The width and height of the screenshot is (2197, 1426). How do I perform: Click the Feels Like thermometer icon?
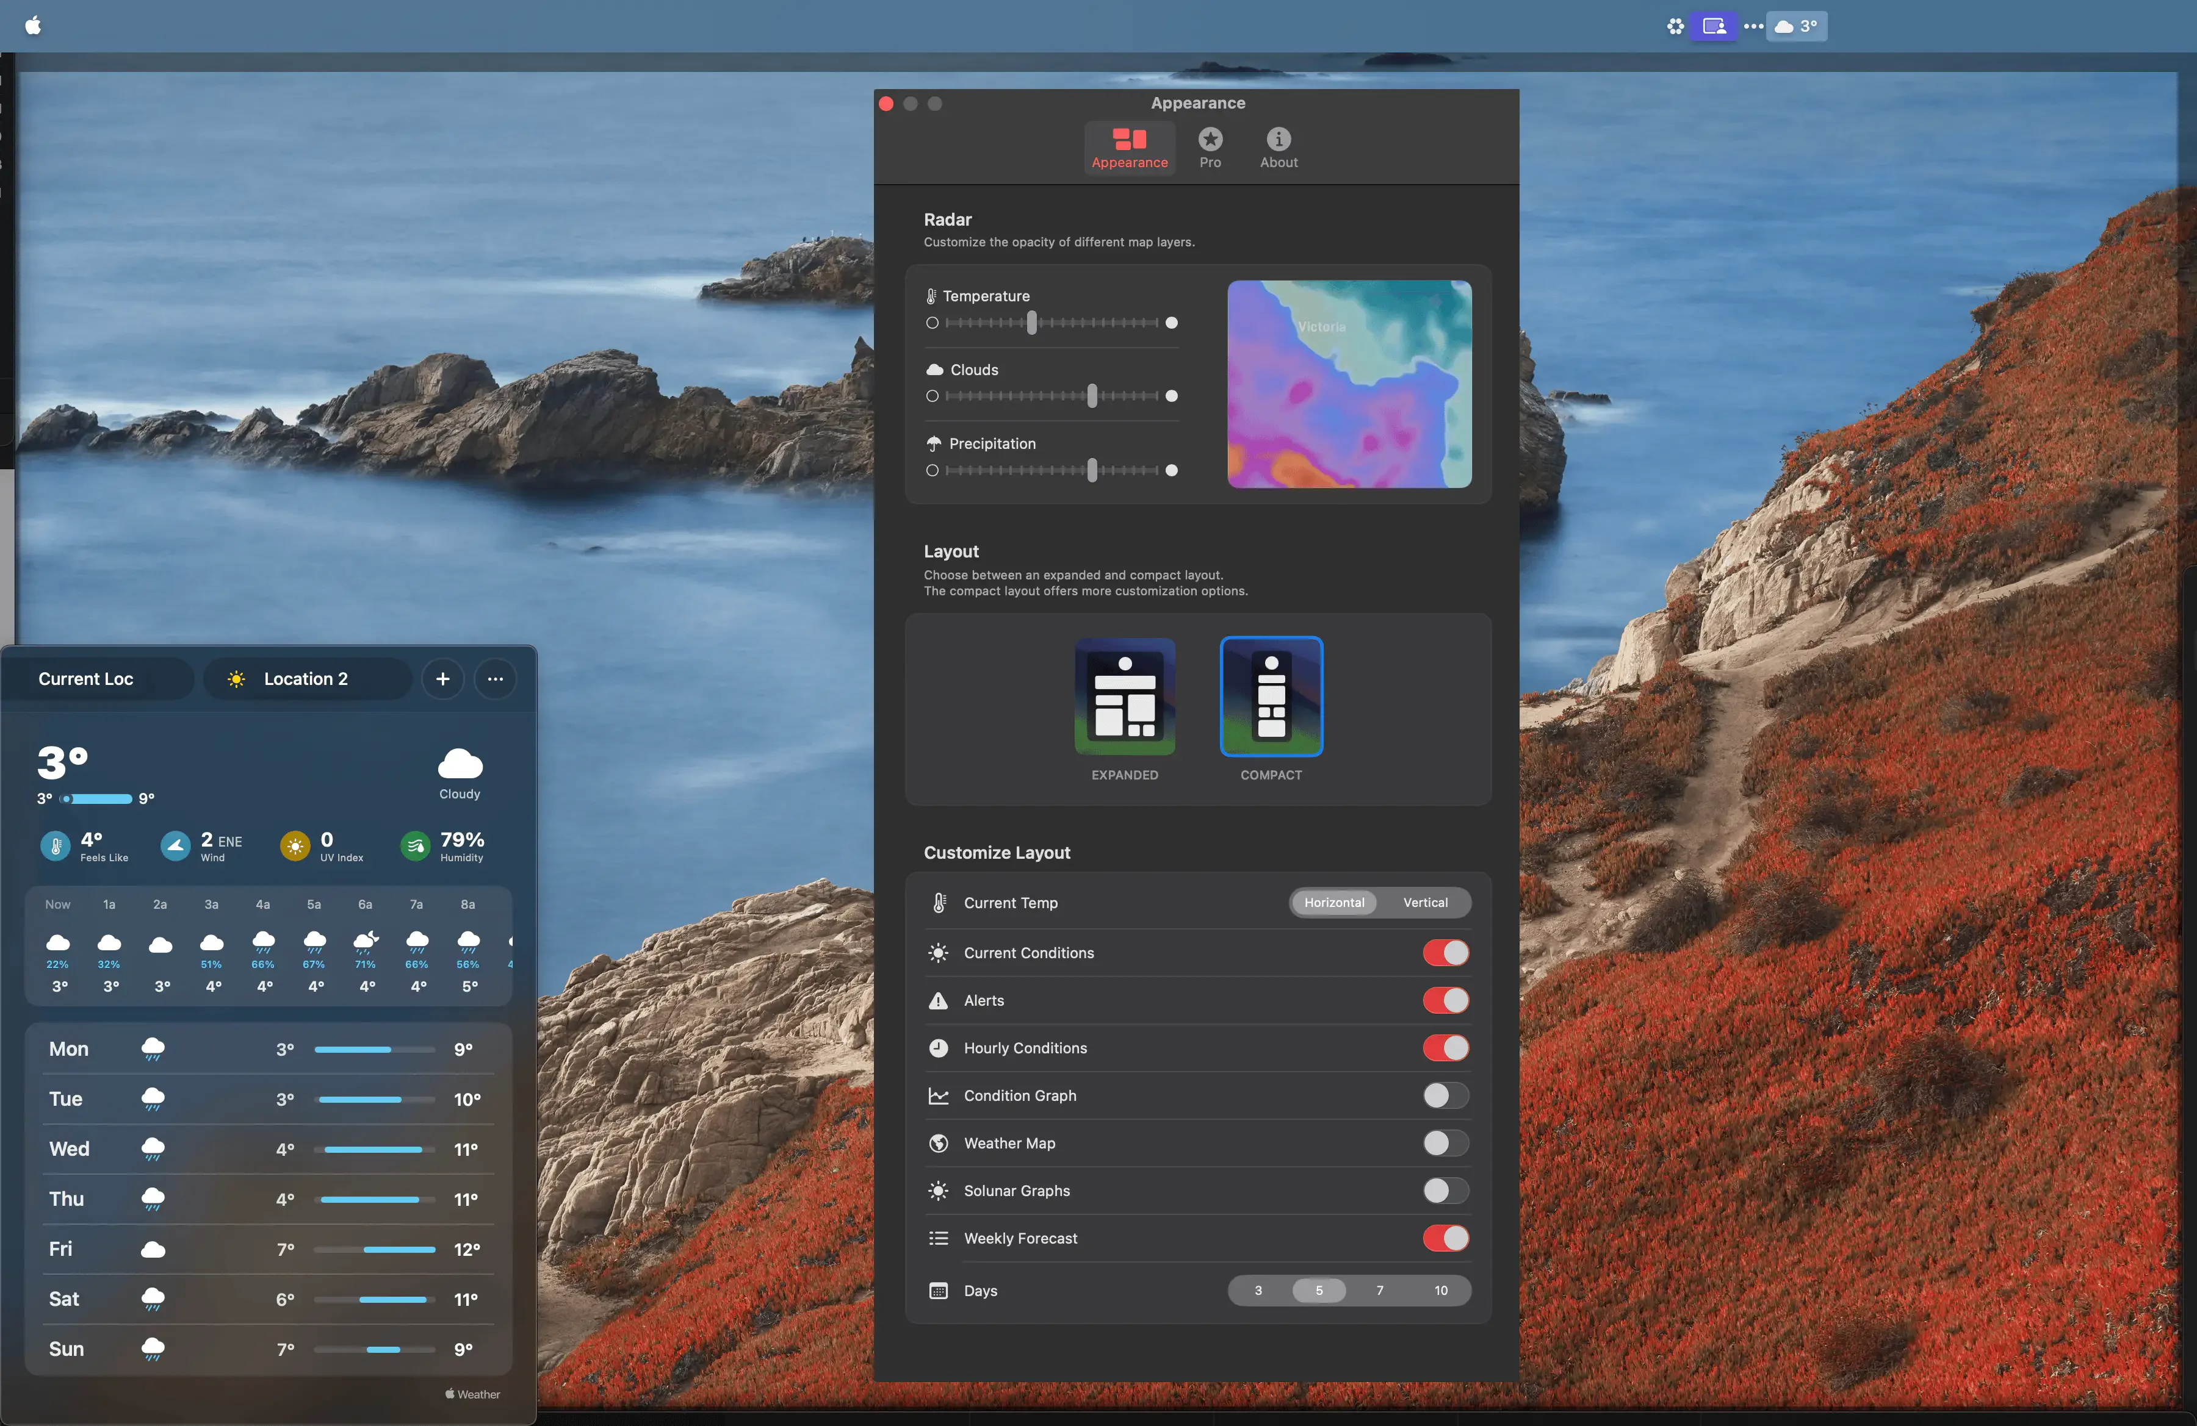coord(56,845)
